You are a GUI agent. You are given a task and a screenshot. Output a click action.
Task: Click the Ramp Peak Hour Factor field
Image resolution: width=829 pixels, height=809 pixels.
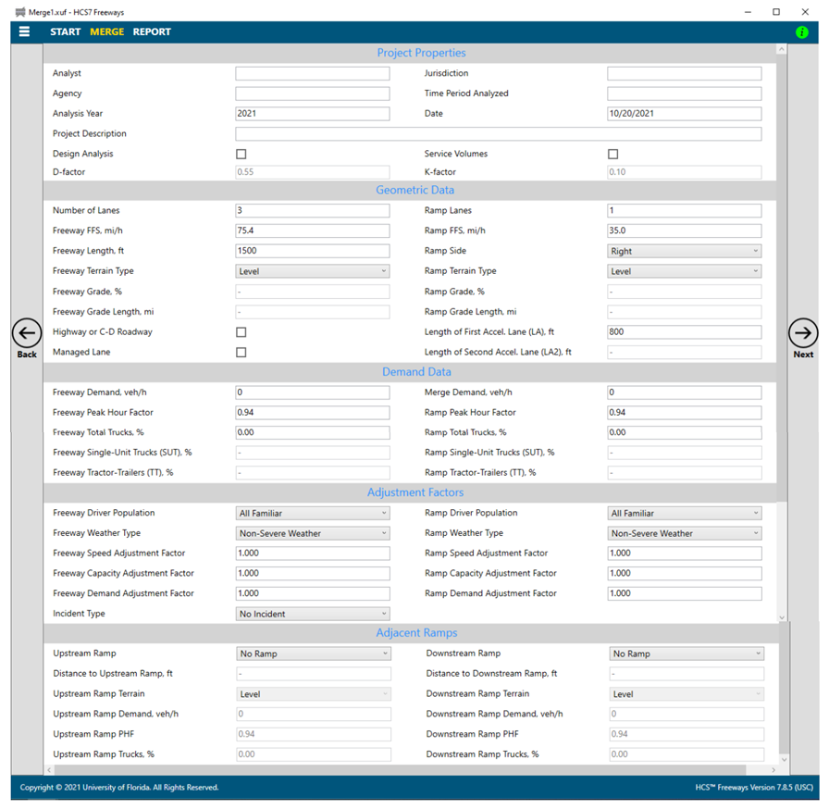tap(684, 413)
